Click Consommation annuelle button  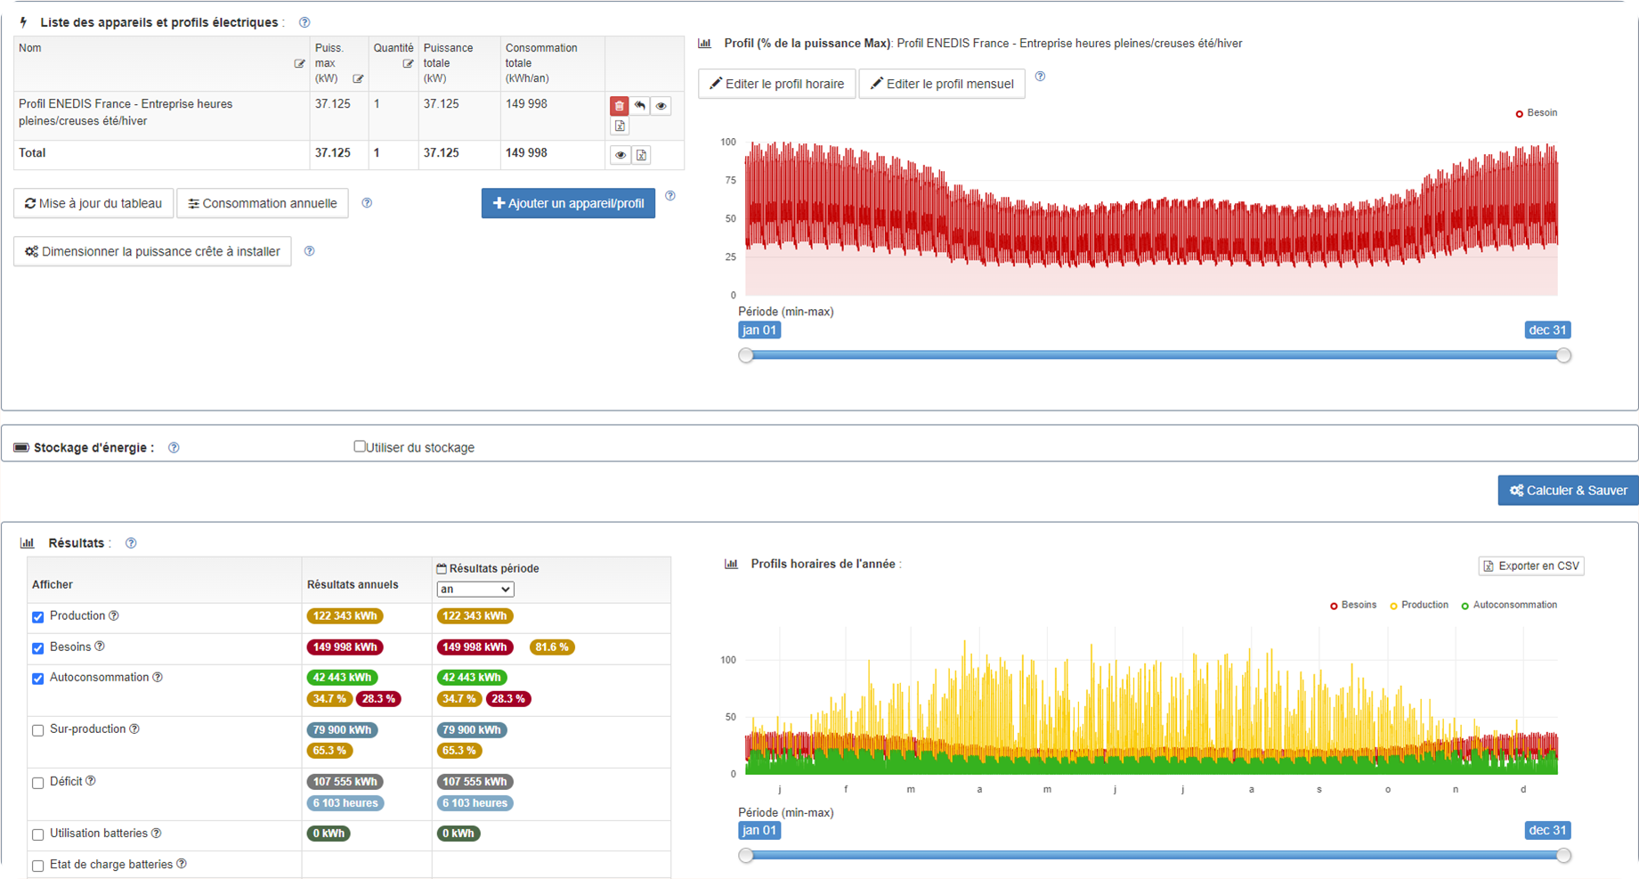263,203
